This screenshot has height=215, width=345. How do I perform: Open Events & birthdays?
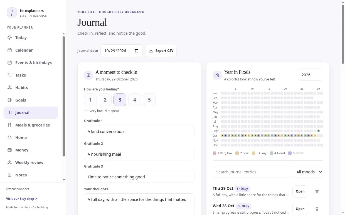(x=31, y=63)
